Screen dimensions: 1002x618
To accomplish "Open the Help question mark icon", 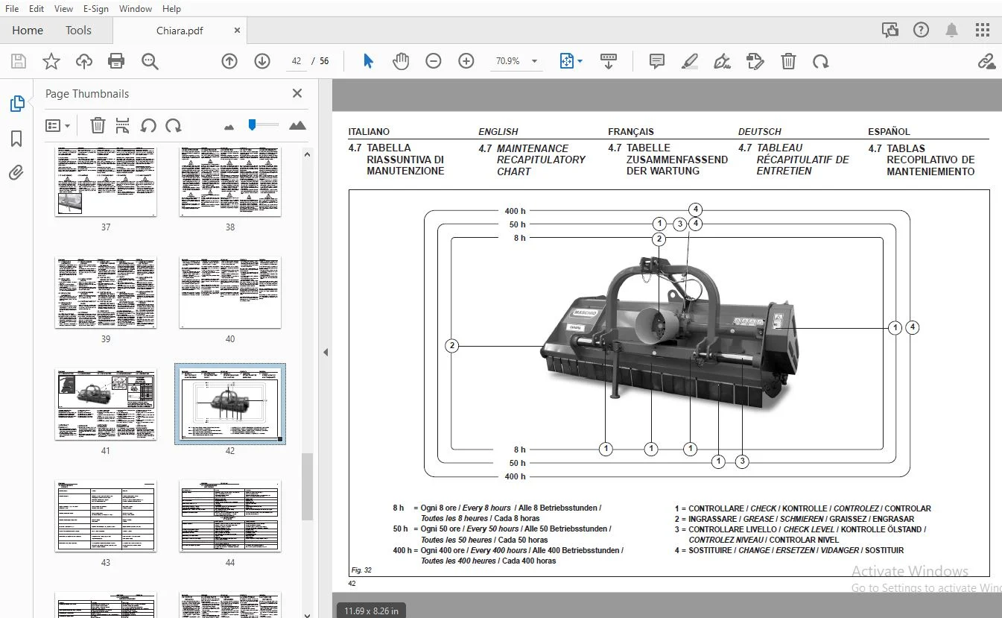I will [921, 30].
